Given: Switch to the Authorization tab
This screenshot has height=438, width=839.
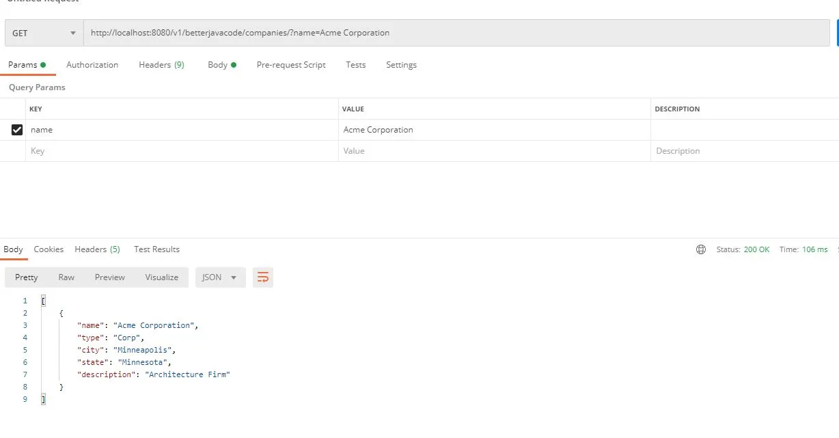Looking at the screenshot, I should coord(92,65).
